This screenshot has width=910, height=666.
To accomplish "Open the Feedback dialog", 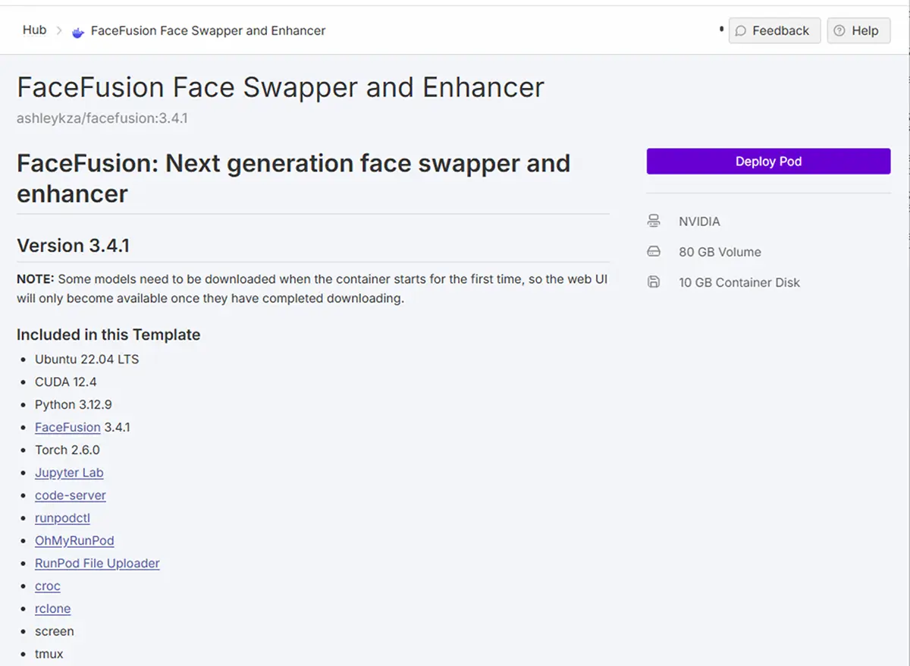I will pyautogui.click(x=774, y=30).
